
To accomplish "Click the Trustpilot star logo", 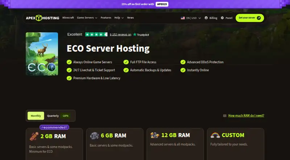I will pos(134,34).
